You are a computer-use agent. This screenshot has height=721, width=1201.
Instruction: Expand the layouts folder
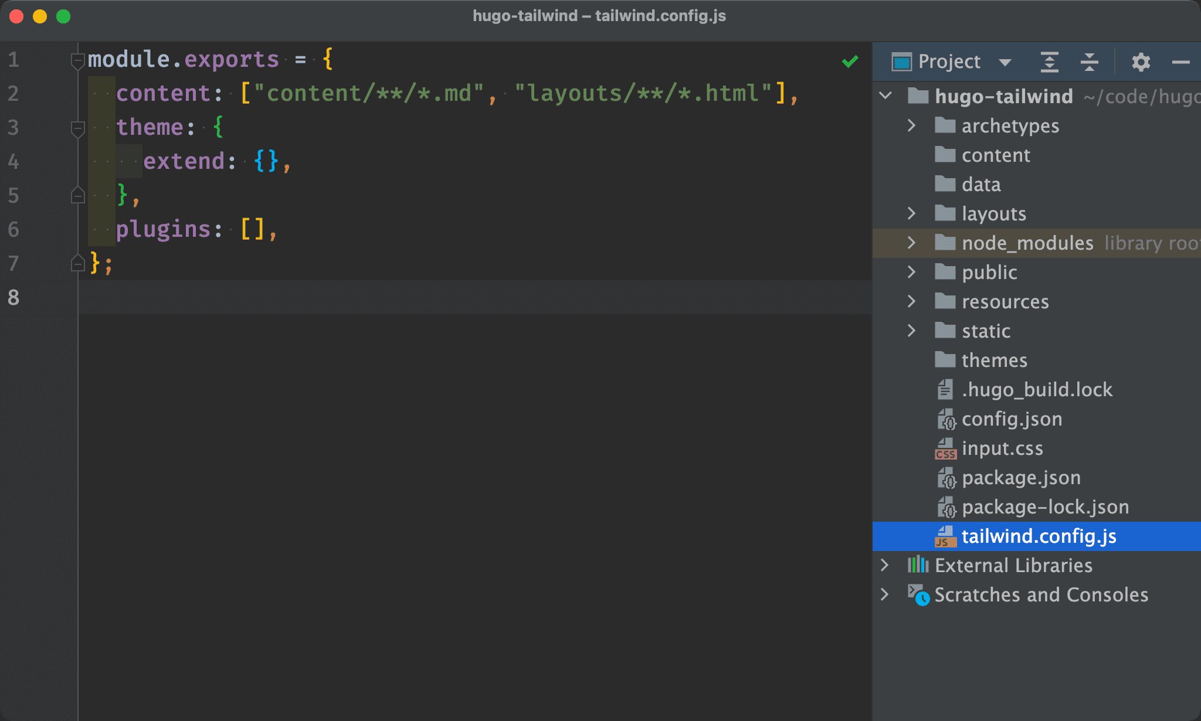[x=911, y=213]
